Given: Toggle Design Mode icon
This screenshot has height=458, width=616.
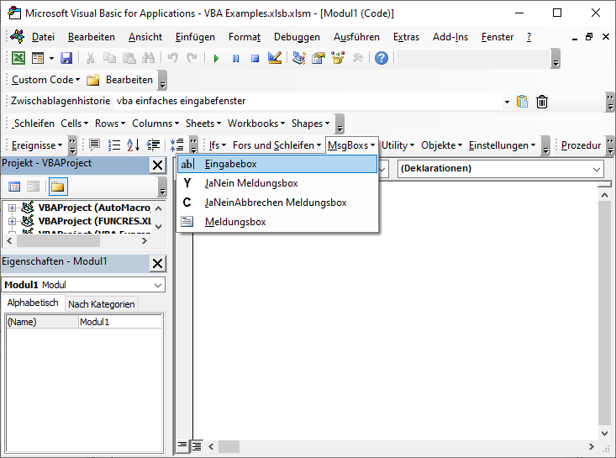Looking at the screenshot, I should [275, 58].
